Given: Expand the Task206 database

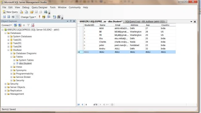Looking at the screenshot, I should tap(8, 47).
